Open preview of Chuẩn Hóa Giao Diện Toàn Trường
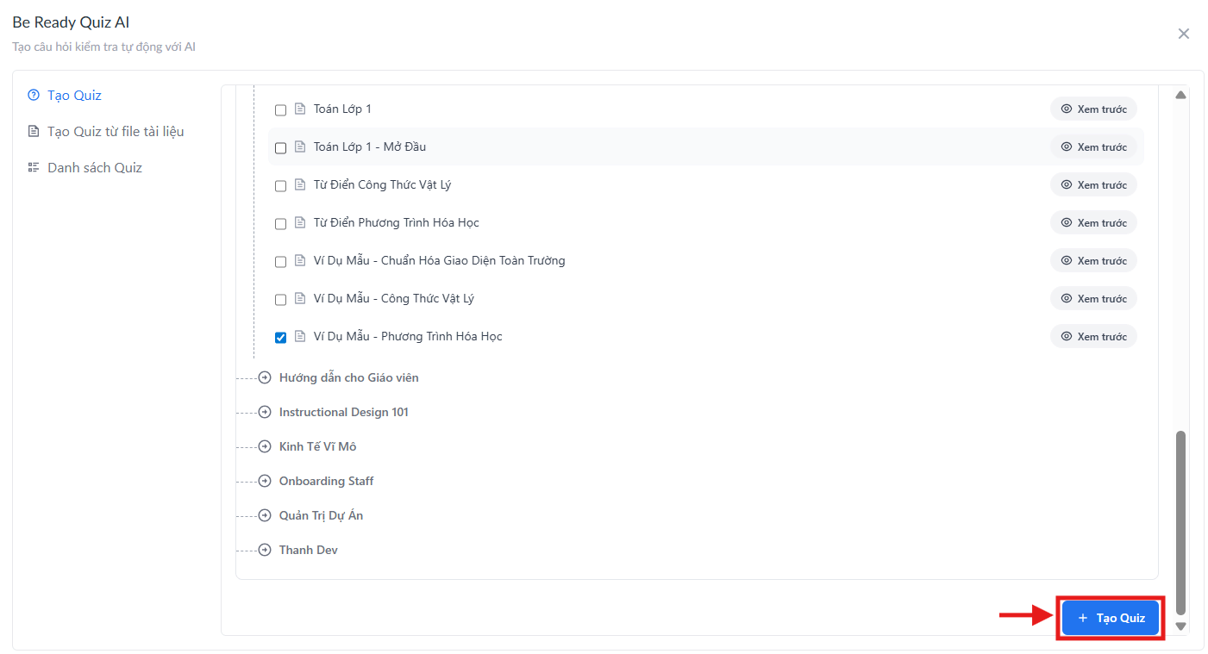 (1093, 261)
